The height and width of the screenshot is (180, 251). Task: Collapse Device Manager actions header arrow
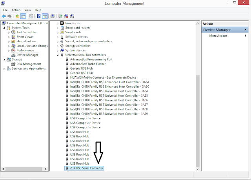(x=246, y=30)
